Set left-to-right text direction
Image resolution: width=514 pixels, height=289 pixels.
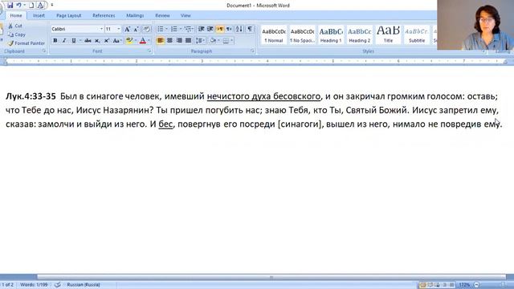[219, 29]
